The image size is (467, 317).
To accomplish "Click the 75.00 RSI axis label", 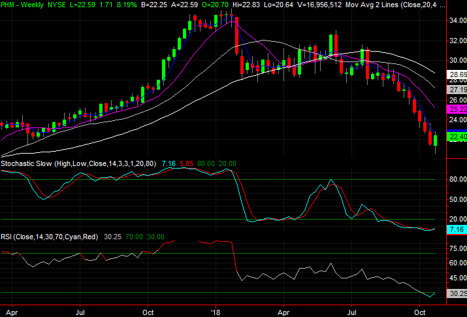I will [x=458, y=248].
